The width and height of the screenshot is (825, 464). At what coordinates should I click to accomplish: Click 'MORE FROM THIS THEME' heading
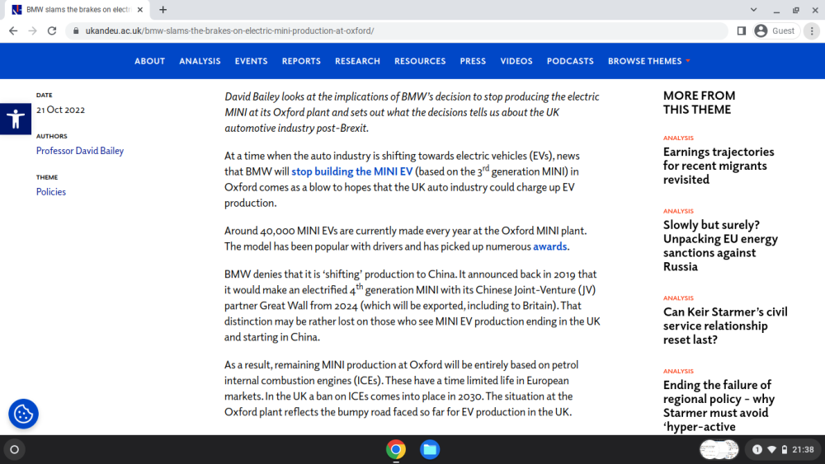tap(700, 102)
